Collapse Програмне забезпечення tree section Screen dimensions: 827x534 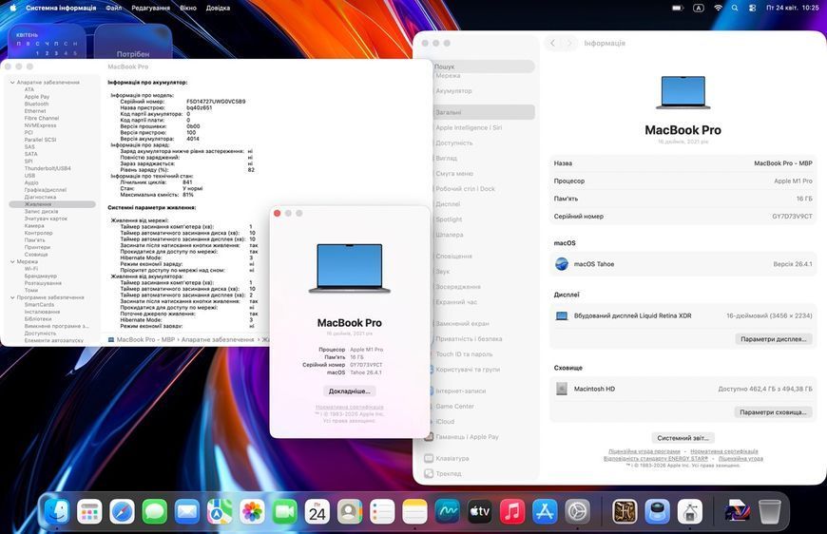(12, 297)
